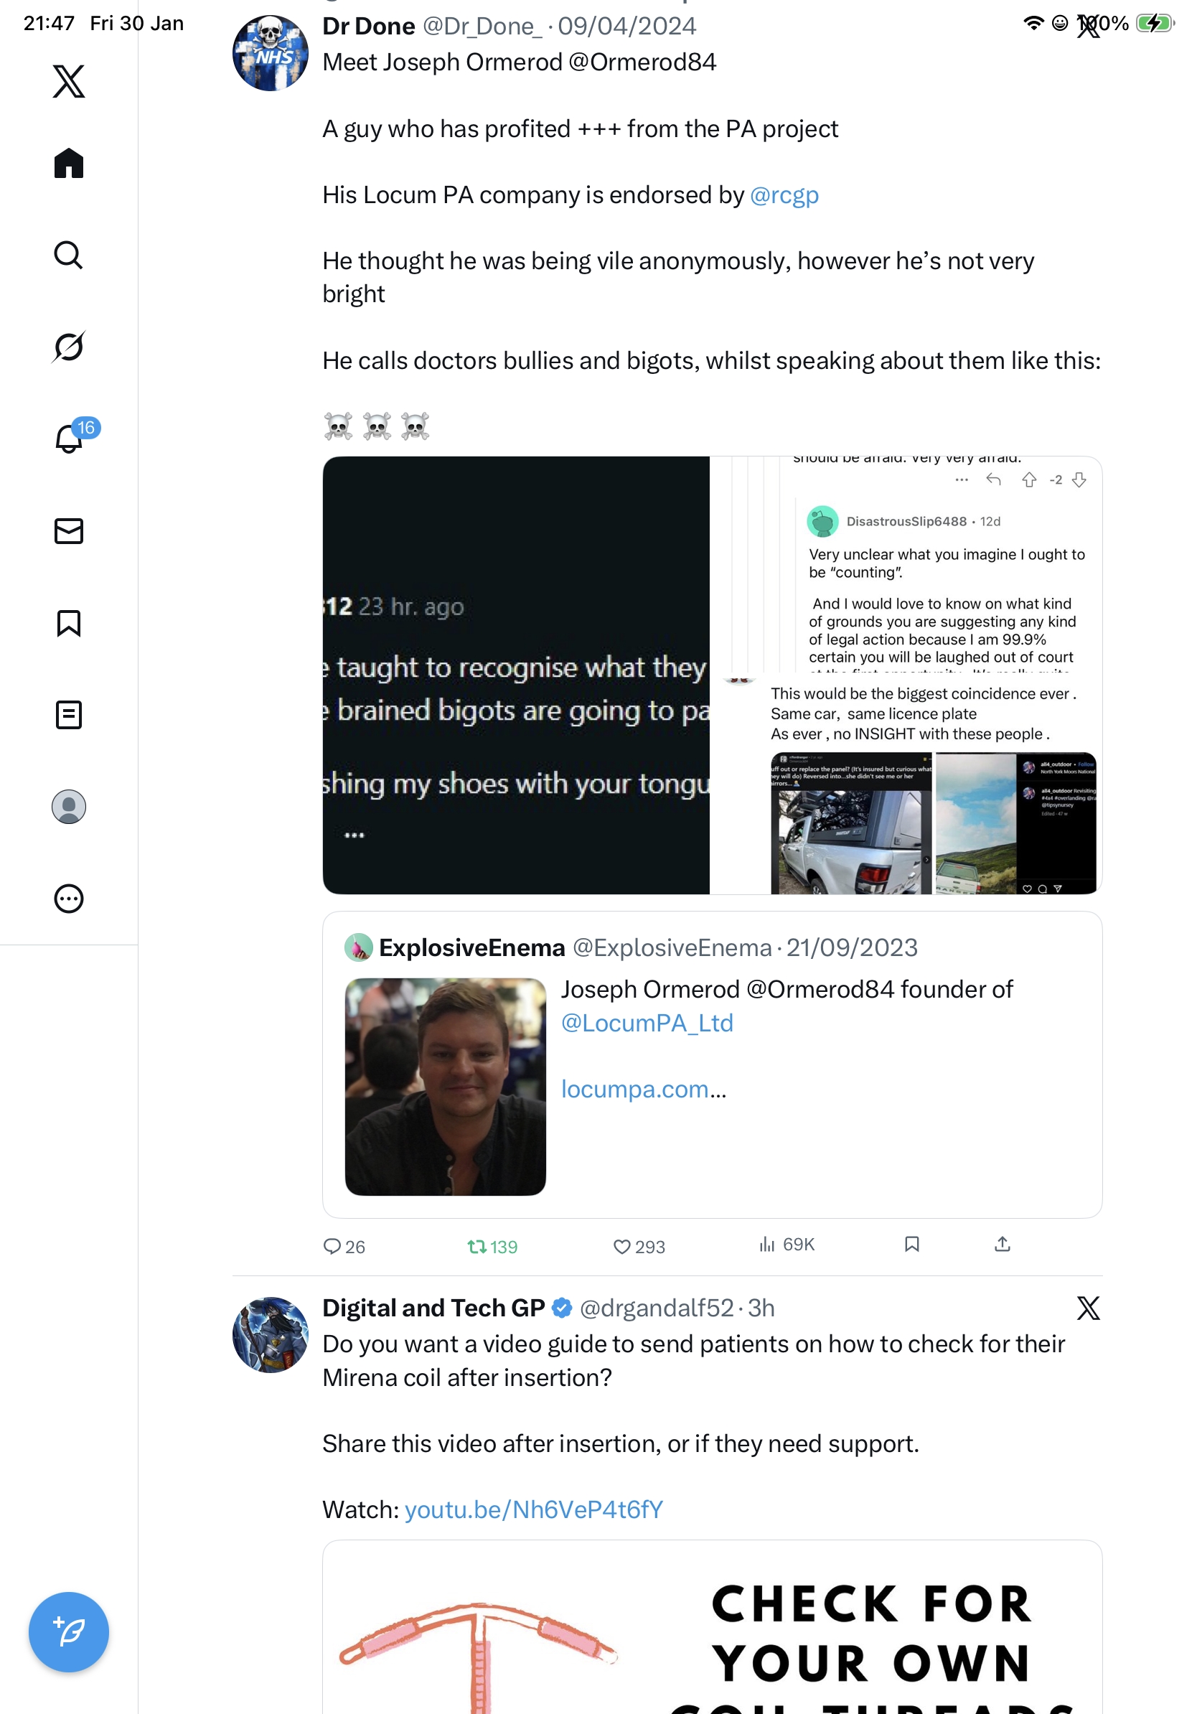Open the Home feed icon

69,164
